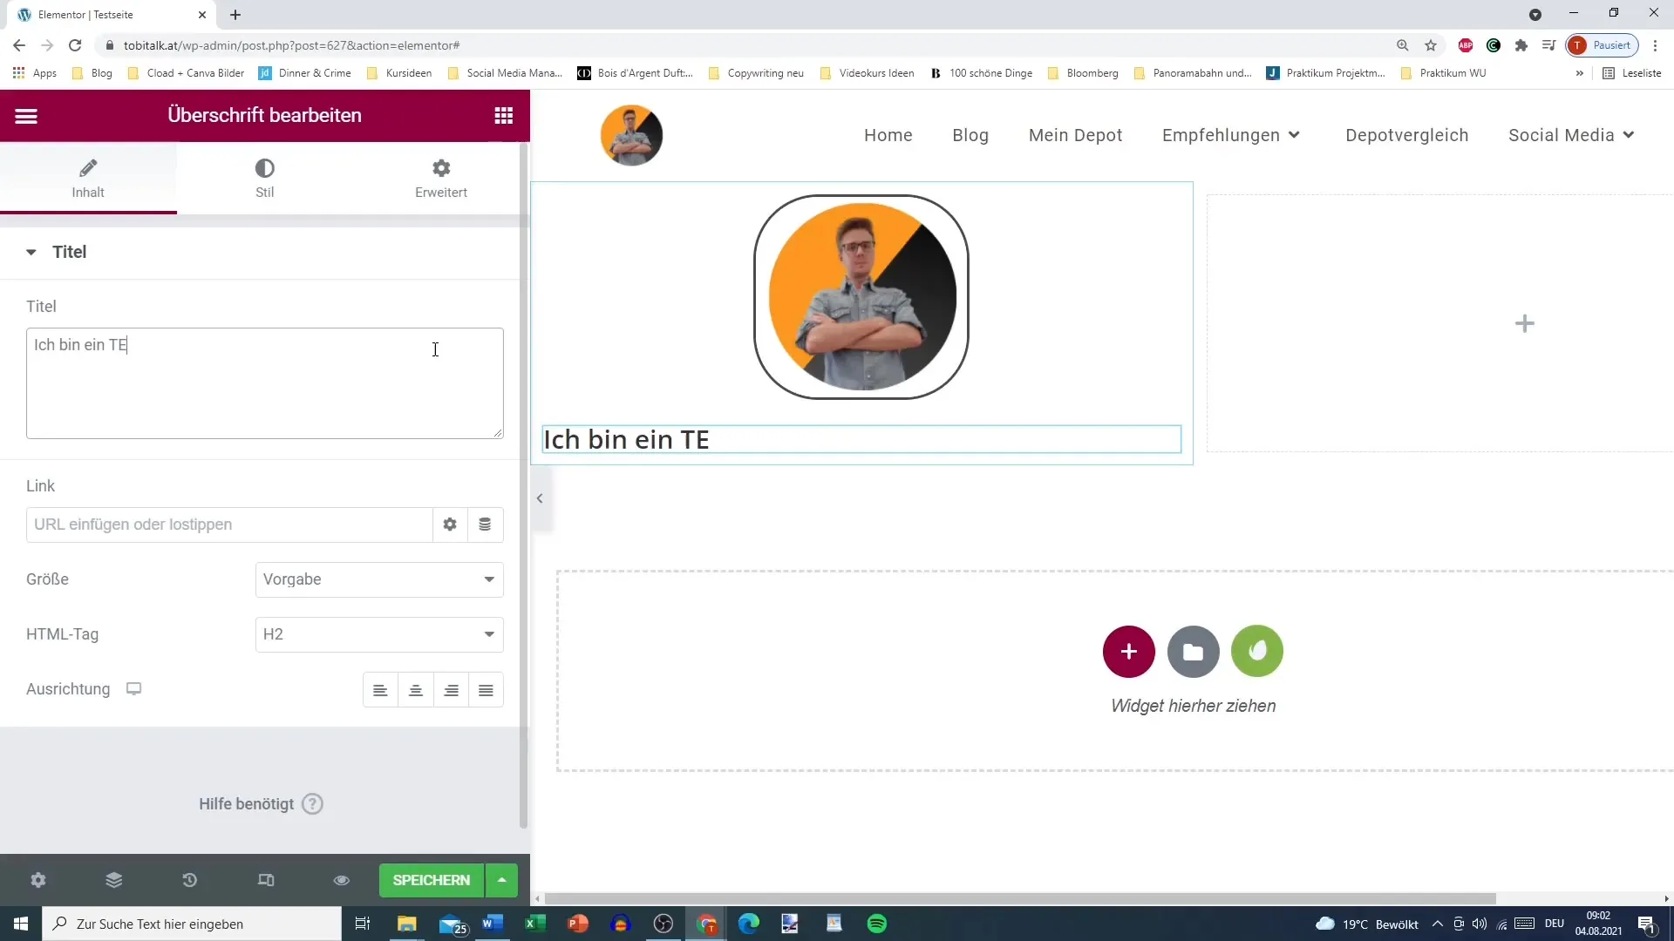Open the Bloomberg bookmark folder
This screenshot has width=1674, height=941.
(1083, 73)
